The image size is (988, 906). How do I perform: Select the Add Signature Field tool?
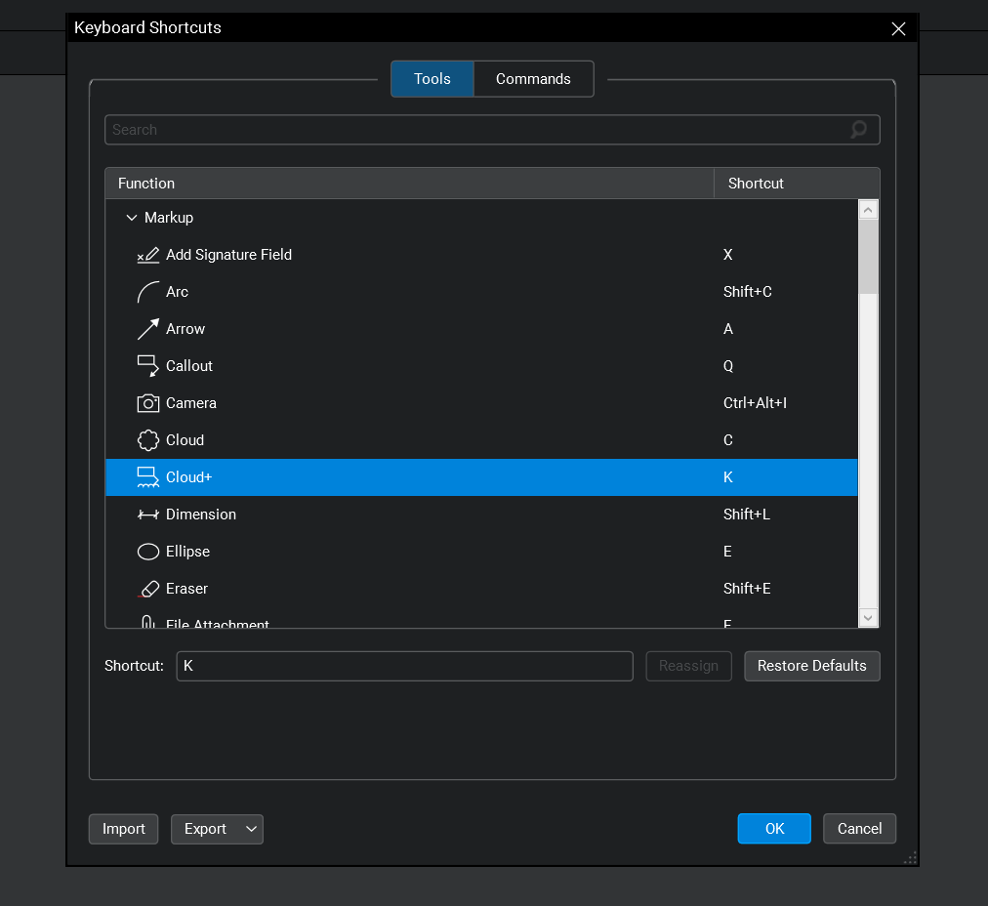coord(229,255)
